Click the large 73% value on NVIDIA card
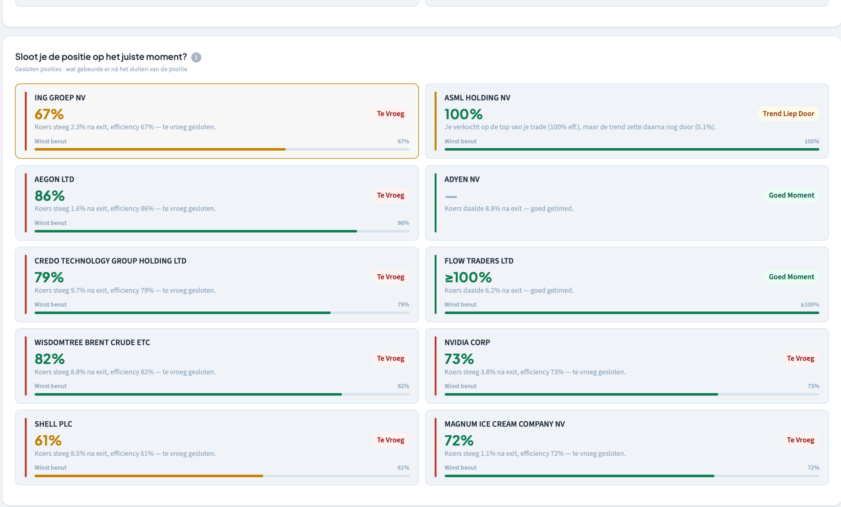 [x=459, y=358]
